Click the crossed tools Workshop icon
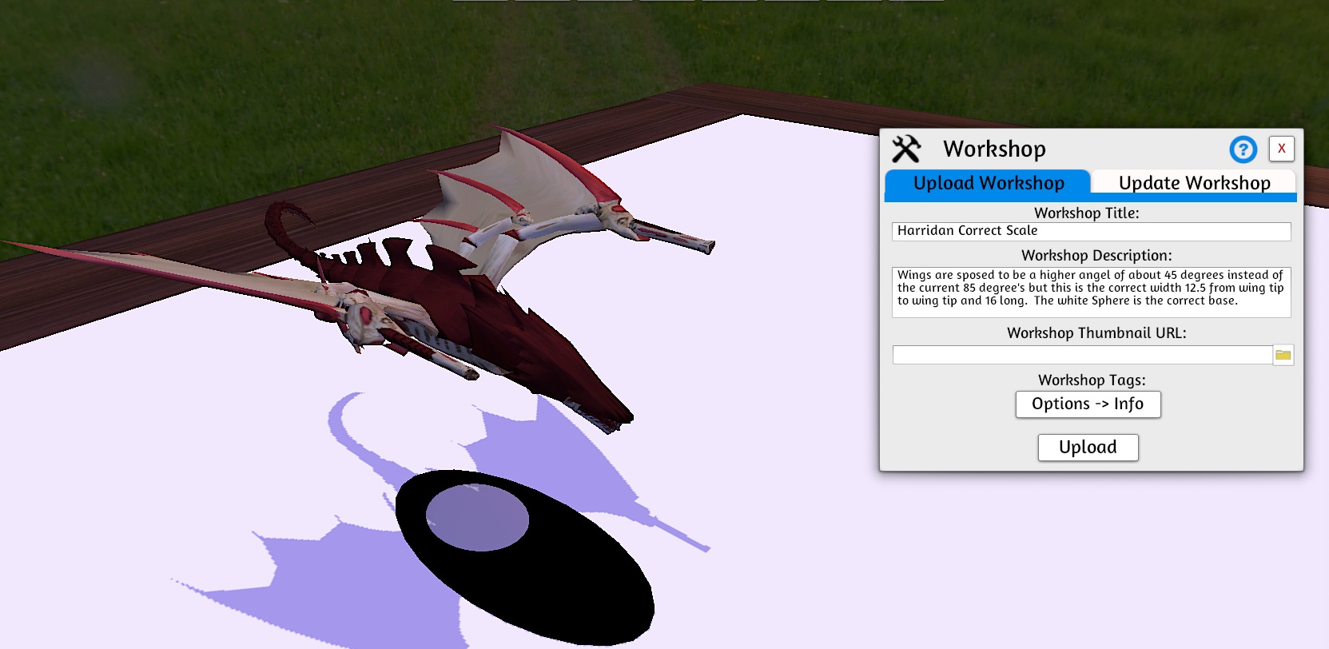The width and height of the screenshot is (1329, 649). (906, 149)
